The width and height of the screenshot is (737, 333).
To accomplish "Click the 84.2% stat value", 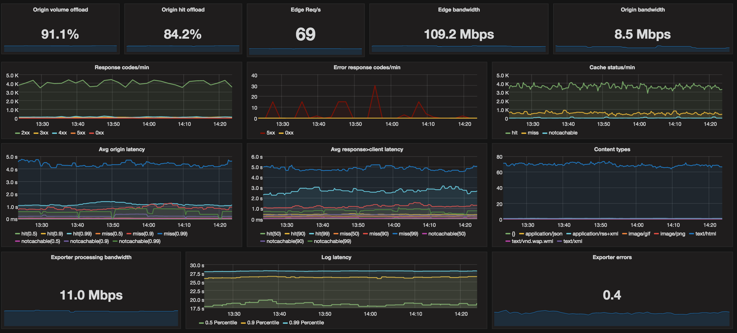I will tap(183, 34).
